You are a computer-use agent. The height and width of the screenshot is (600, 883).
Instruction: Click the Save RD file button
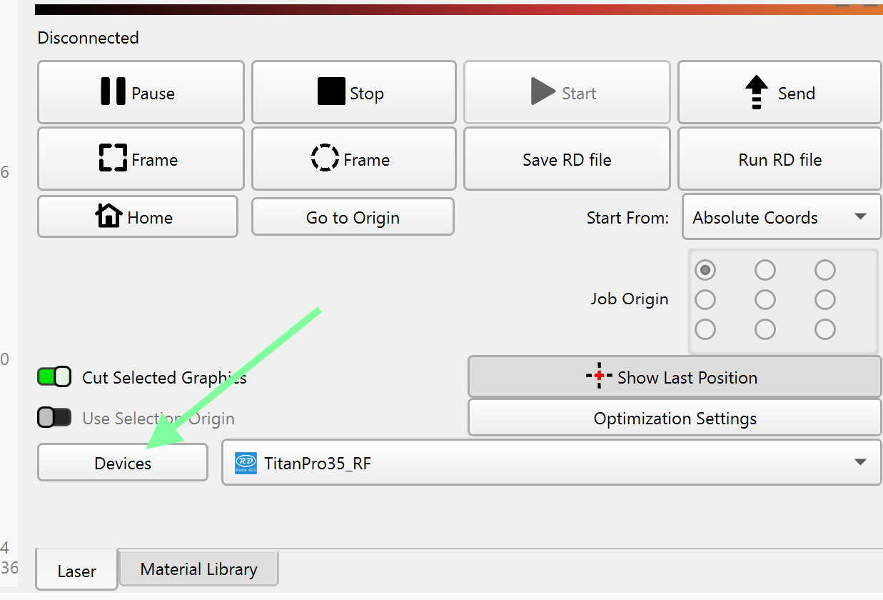pos(567,159)
